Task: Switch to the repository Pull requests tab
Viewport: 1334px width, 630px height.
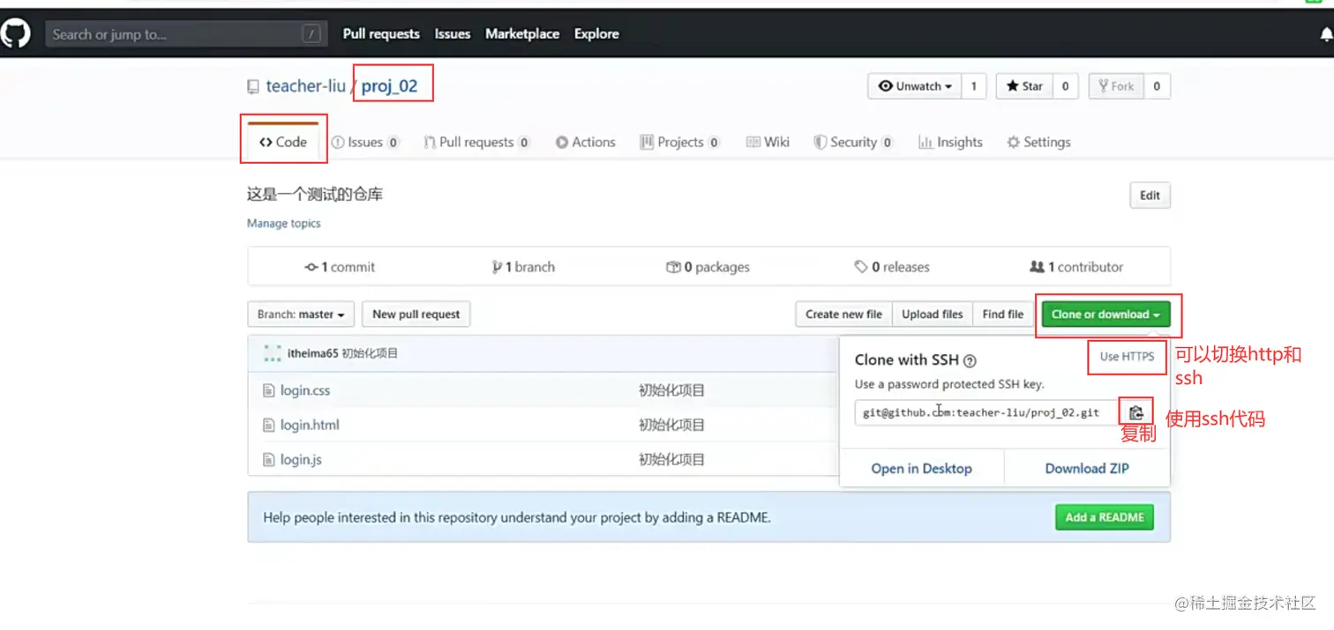Action: click(x=476, y=142)
